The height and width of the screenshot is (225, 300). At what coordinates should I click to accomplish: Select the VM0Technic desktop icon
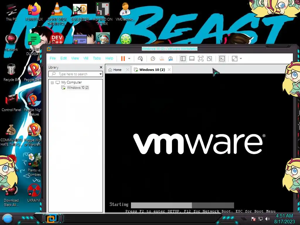(125, 12)
